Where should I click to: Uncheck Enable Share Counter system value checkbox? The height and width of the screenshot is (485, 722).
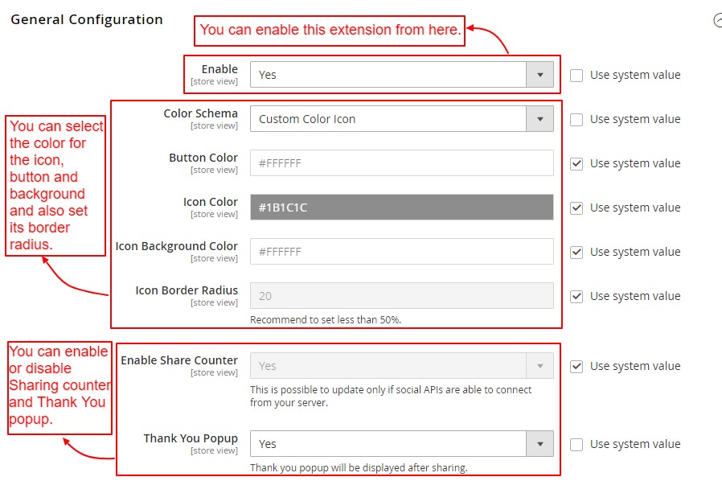[576, 367]
